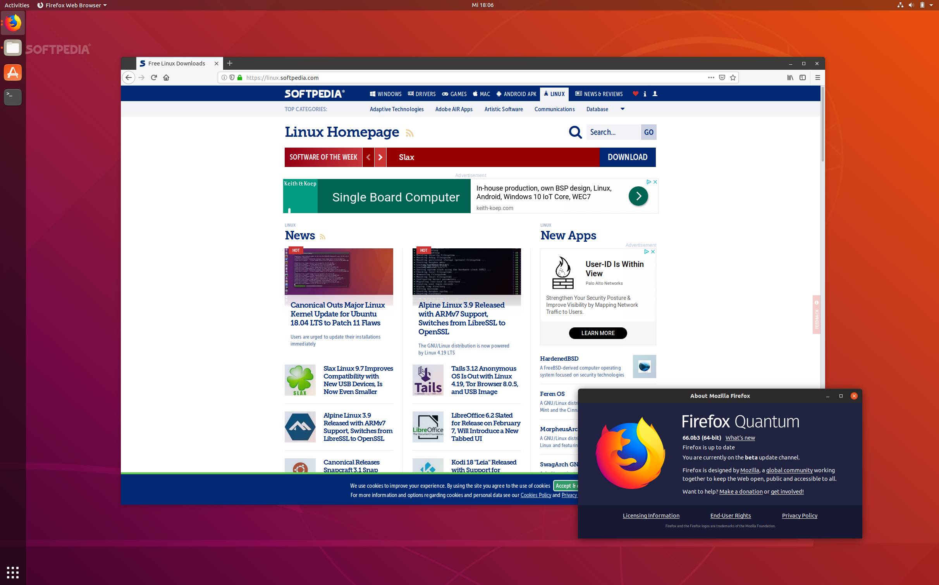Select the LINUX tab on Softpedia navigation
The width and height of the screenshot is (939, 585).
(553, 94)
